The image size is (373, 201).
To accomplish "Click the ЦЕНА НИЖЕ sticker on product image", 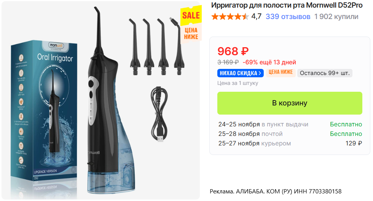I will 191,33.
